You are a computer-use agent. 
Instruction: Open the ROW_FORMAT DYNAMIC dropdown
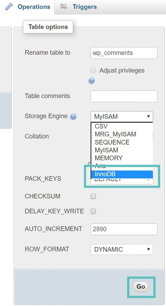pyautogui.click(x=122, y=249)
